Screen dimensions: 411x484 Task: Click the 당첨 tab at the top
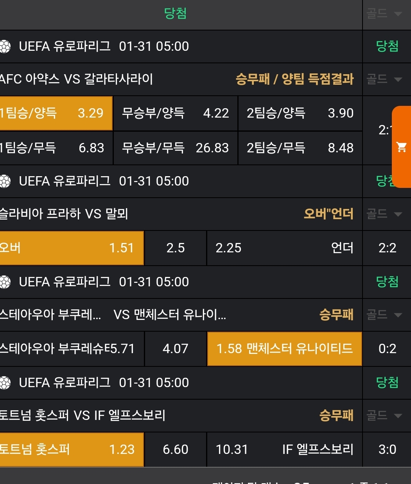pos(175,14)
